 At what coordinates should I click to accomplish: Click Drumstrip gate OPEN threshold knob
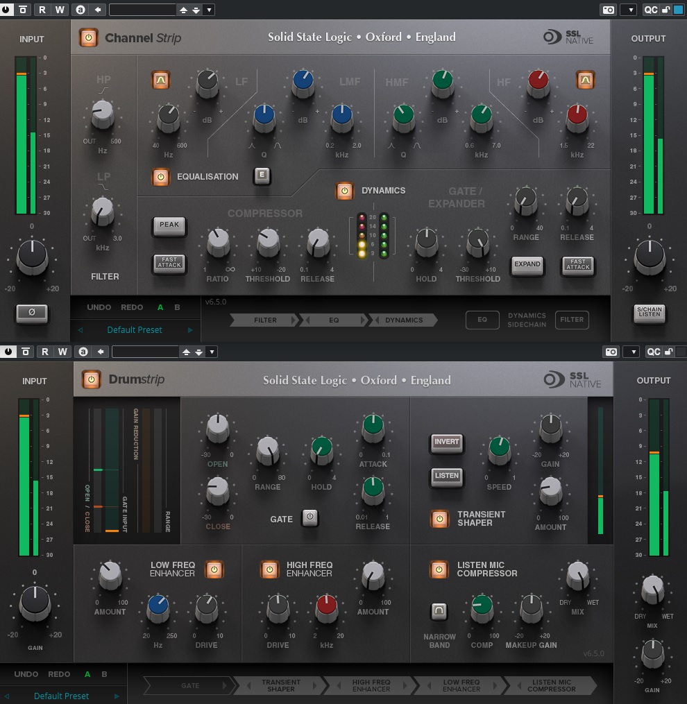(217, 427)
